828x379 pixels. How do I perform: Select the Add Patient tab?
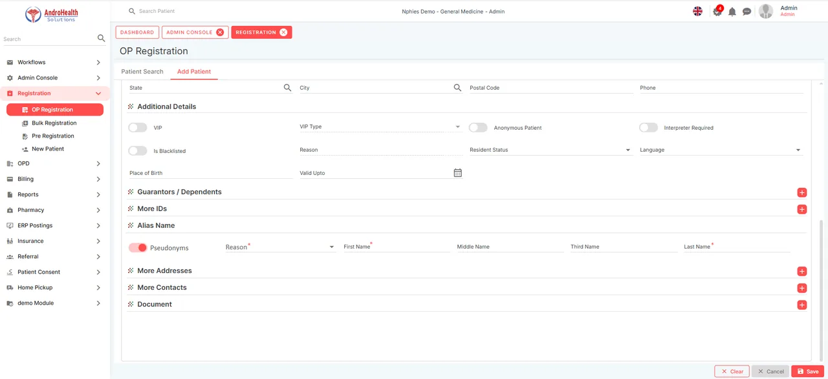(x=194, y=72)
